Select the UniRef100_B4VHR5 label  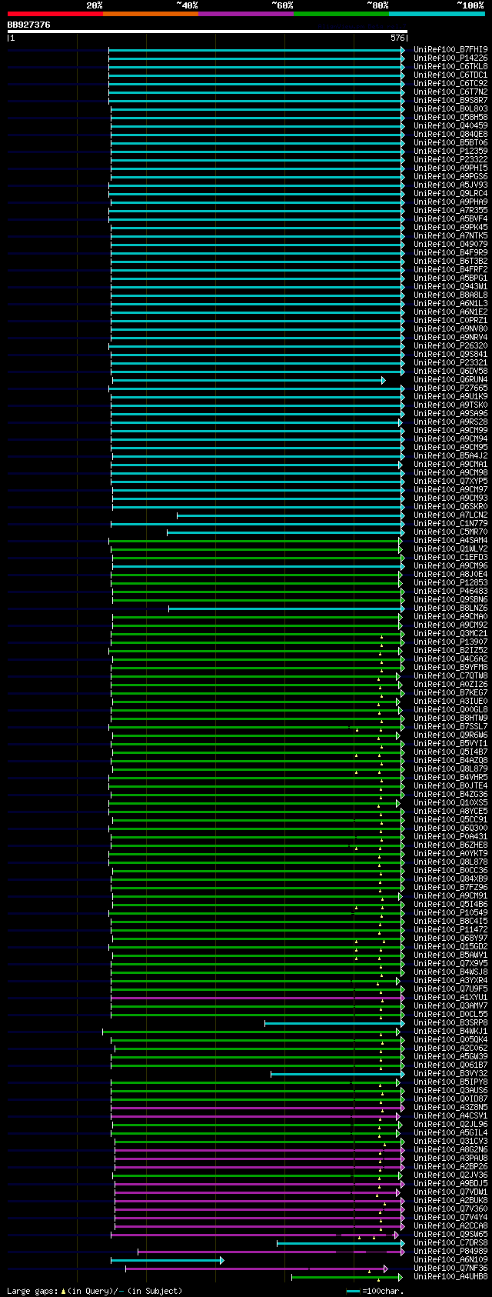pos(450,777)
